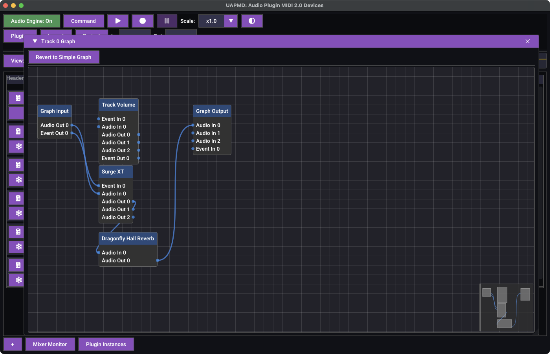The height and width of the screenshot is (354, 550).
Task: Select the Surge XT node header
Action: (115, 171)
